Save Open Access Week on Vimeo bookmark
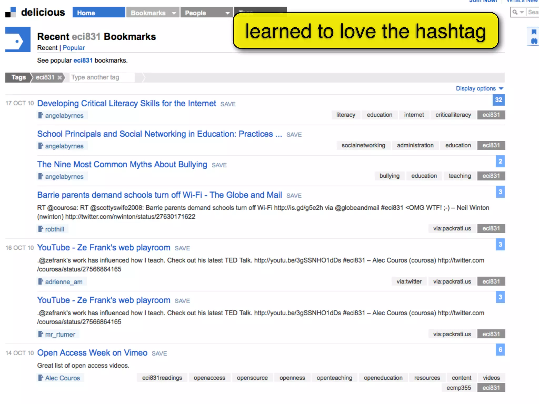 tap(159, 353)
